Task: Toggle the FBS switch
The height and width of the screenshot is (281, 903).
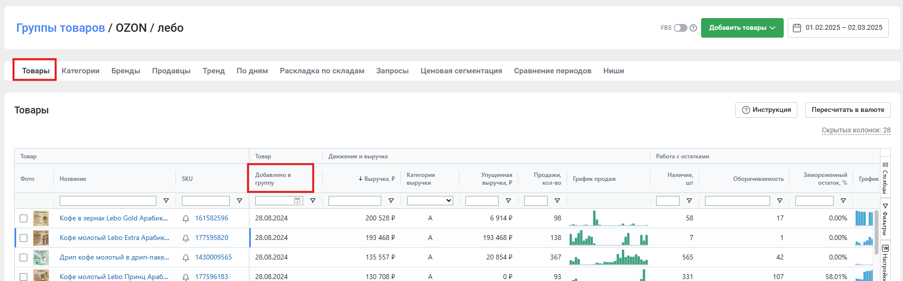Action: pyautogui.click(x=681, y=28)
